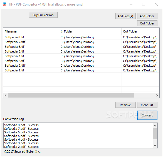The height and width of the screenshot is (157, 163).
Task: Open the Add Files(s) dialog
Action: [x=125, y=16]
